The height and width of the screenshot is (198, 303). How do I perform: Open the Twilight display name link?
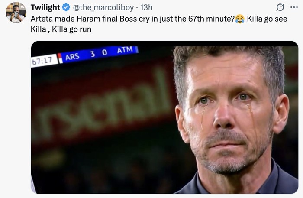(45, 8)
